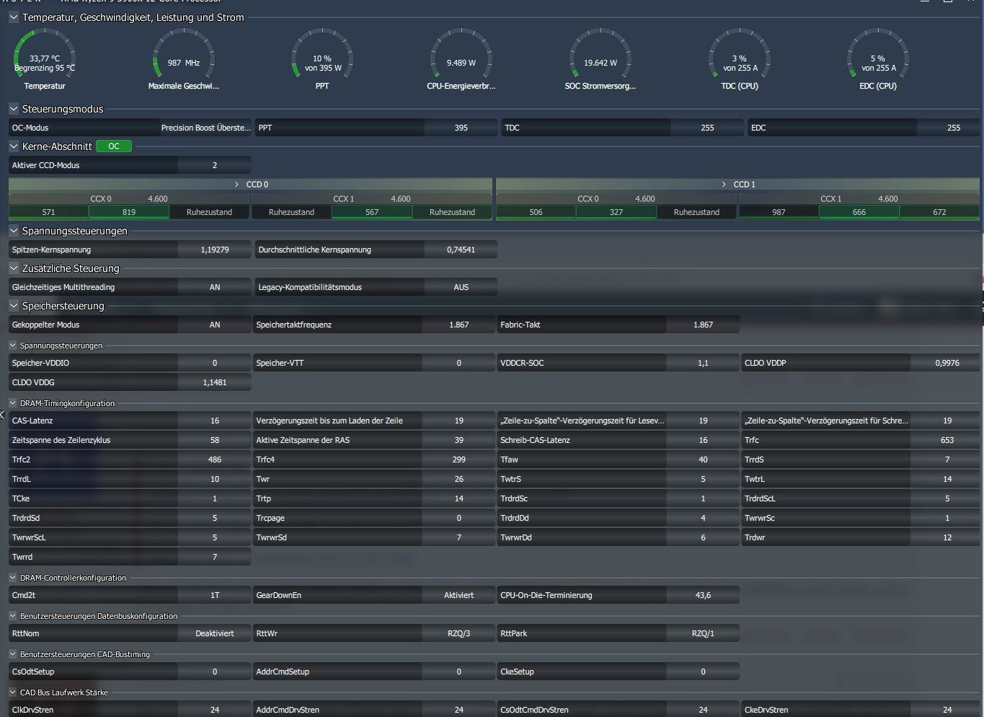Screen dimensions: 984x717
Task: Click RttWr value RZQ/3
Action: pyautogui.click(x=459, y=633)
